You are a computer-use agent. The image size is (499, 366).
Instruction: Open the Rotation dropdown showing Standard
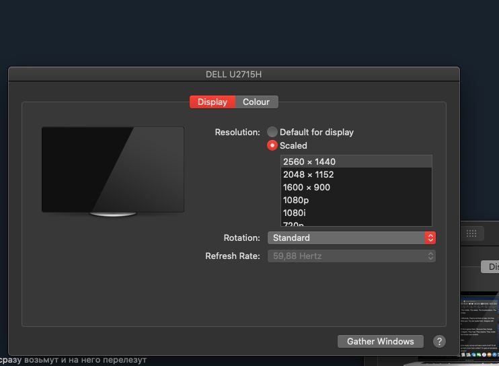click(x=352, y=237)
